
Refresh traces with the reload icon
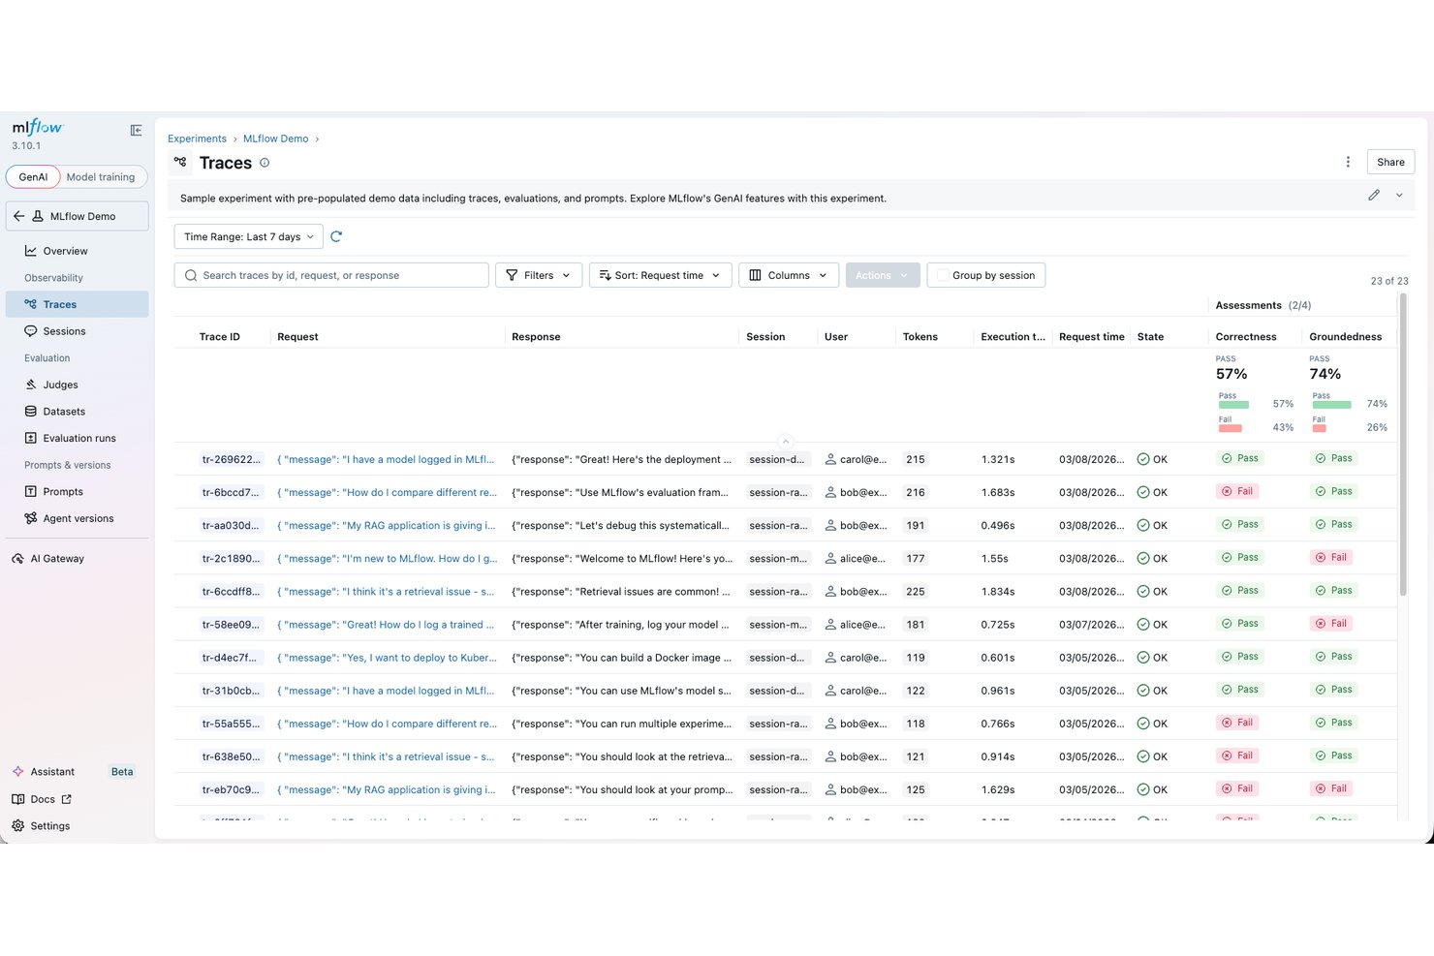tap(336, 236)
